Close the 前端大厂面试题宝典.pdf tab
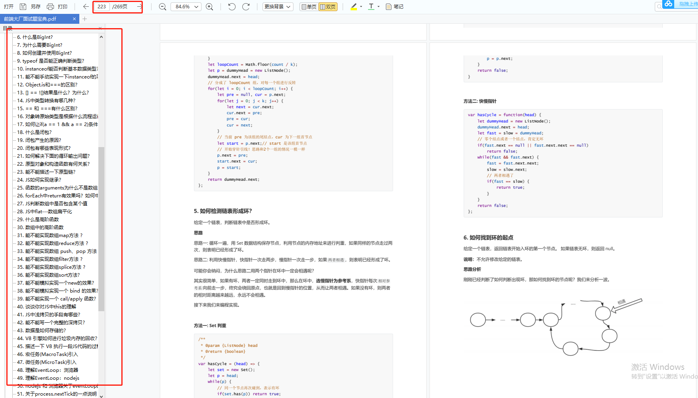Image resolution: width=698 pixels, height=398 pixels. 74,19
